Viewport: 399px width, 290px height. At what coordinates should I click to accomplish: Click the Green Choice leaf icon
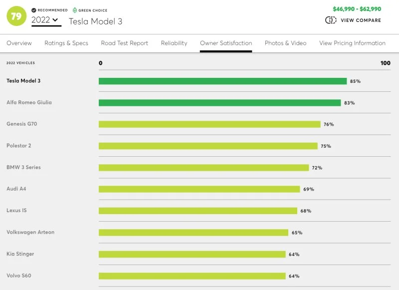click(75, 10)
